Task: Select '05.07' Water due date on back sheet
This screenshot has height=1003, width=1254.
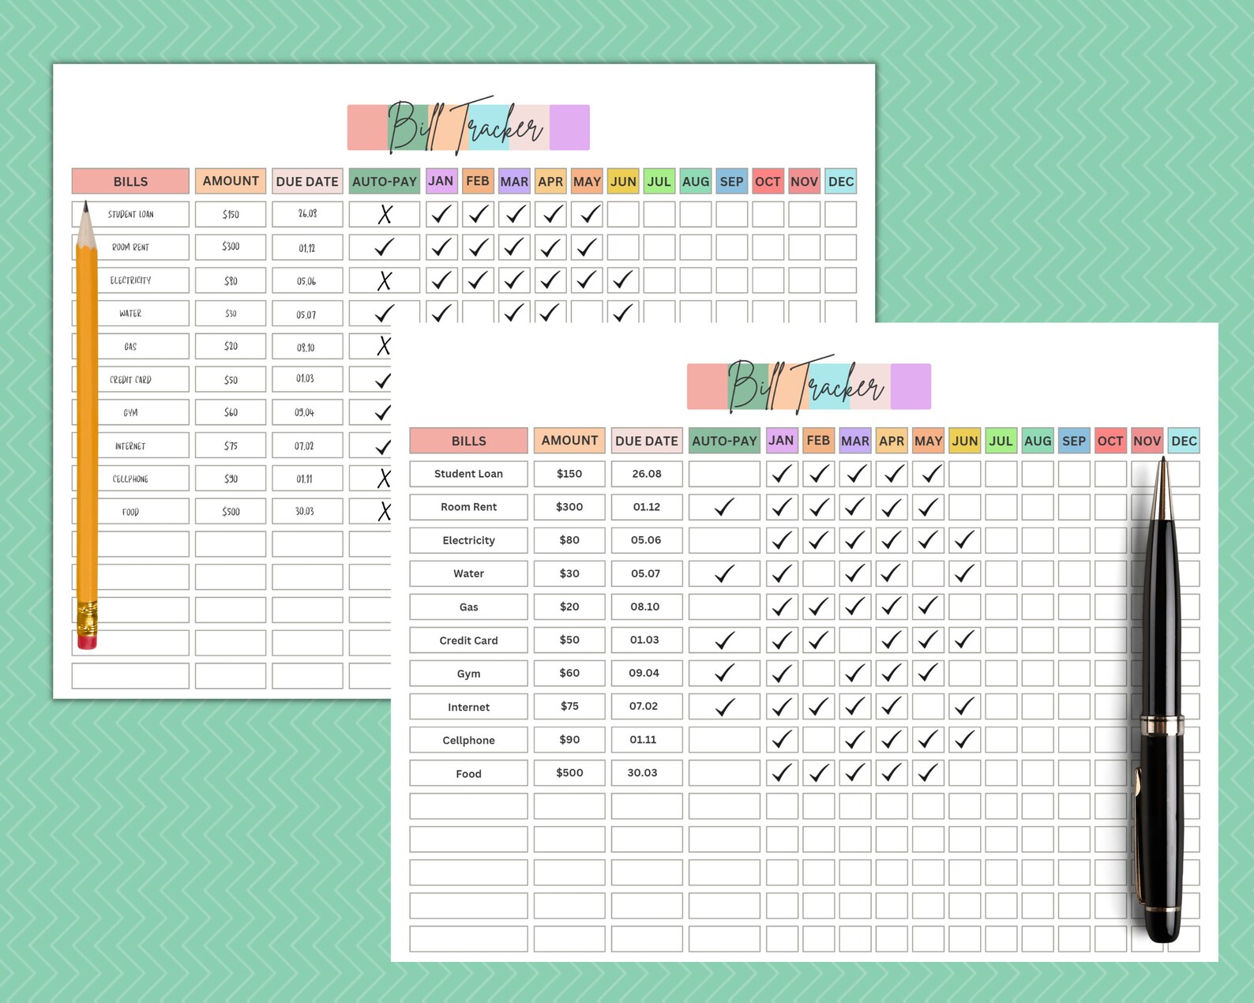Action: tap(307, 314)
